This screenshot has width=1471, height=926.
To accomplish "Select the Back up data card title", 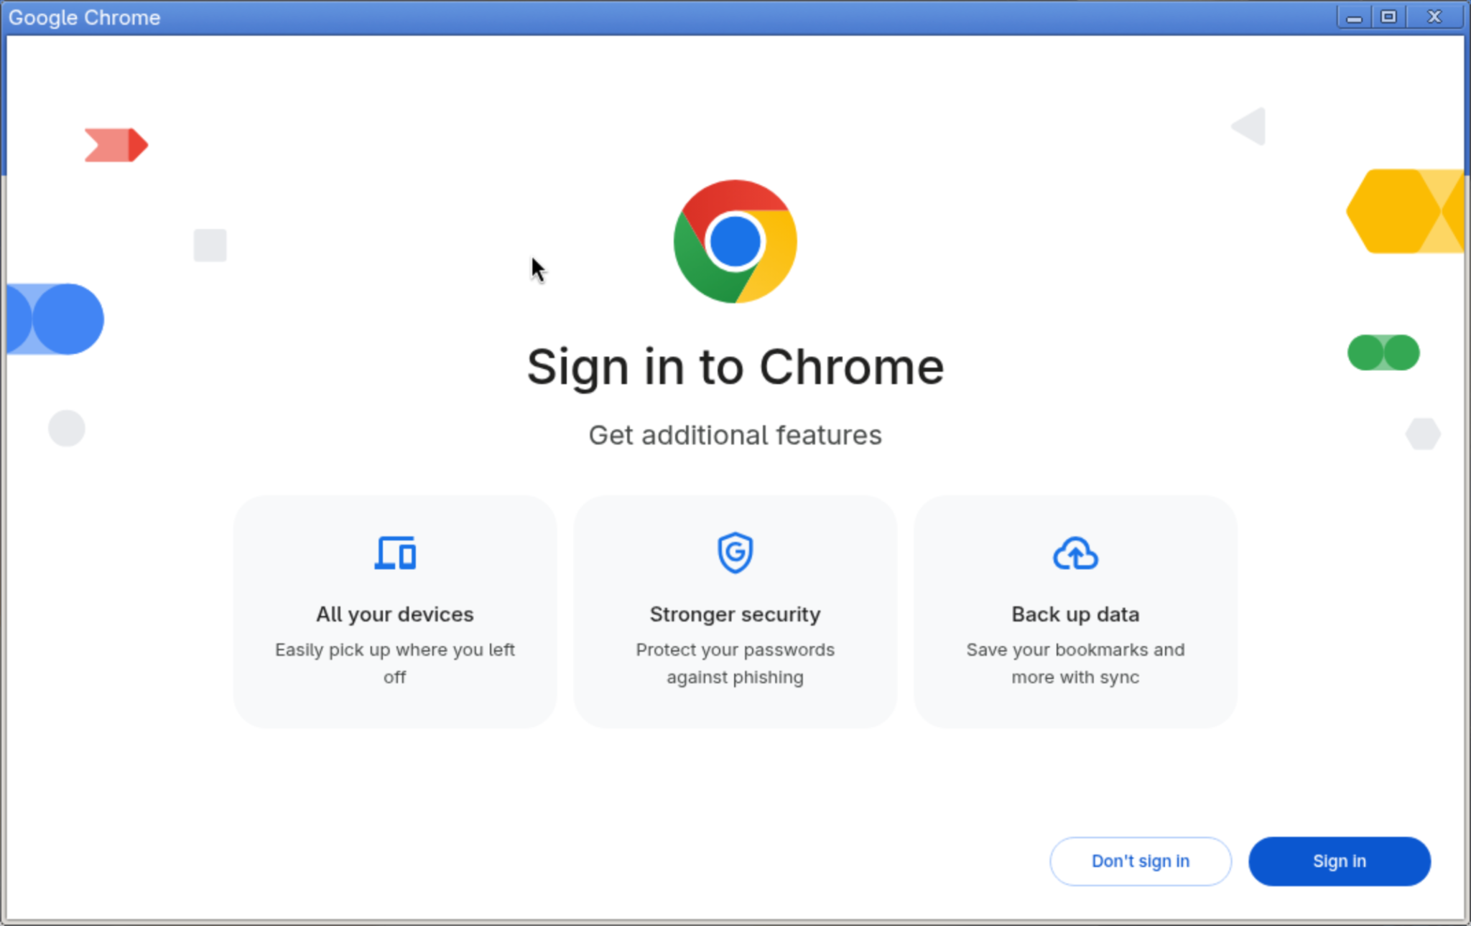I will click(1075, 614).
